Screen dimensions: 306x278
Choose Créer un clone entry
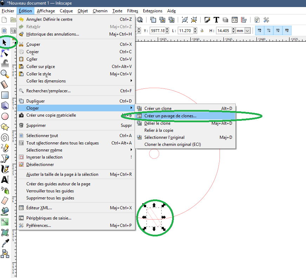(185, 109)
